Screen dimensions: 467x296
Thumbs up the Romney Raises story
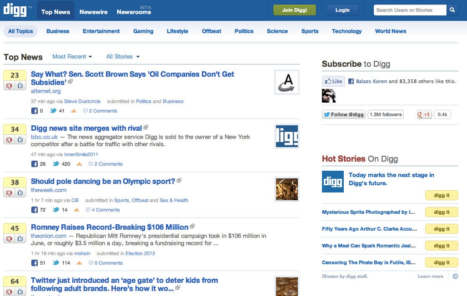pos(20,239)
